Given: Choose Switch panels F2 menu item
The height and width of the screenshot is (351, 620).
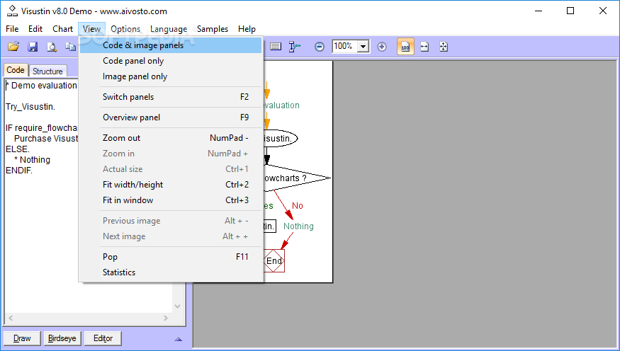Looking at the screenshot, I should pos(171,97).
